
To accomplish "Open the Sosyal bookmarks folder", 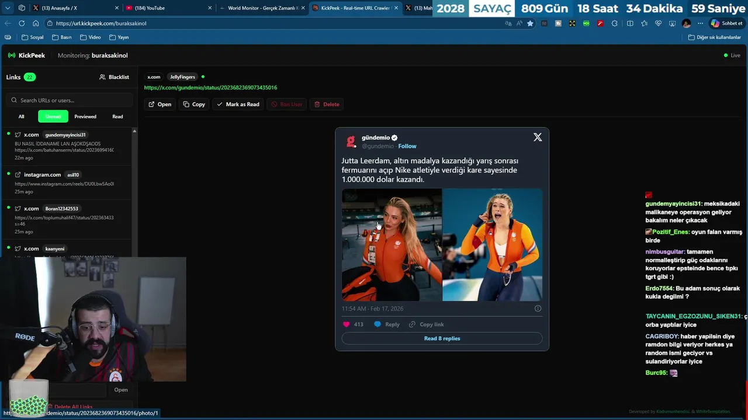I will tap(33, 37).
